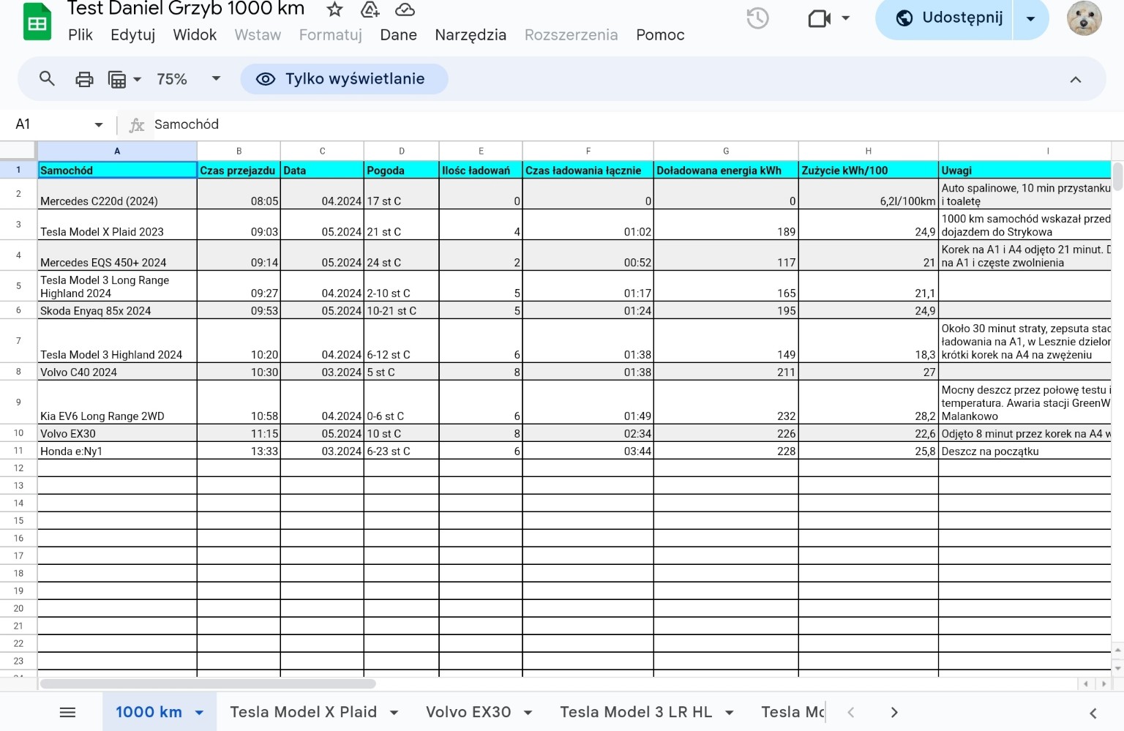Open the Plik menu
The image size is (1124, 731).
point(80,35)
